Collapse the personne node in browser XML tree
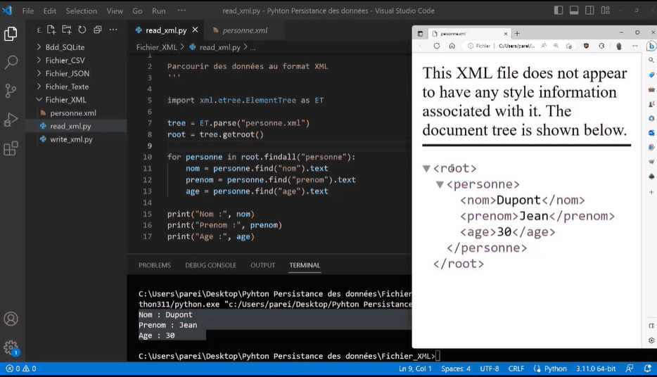Screen dimensions: 657x377 [440, 184]
